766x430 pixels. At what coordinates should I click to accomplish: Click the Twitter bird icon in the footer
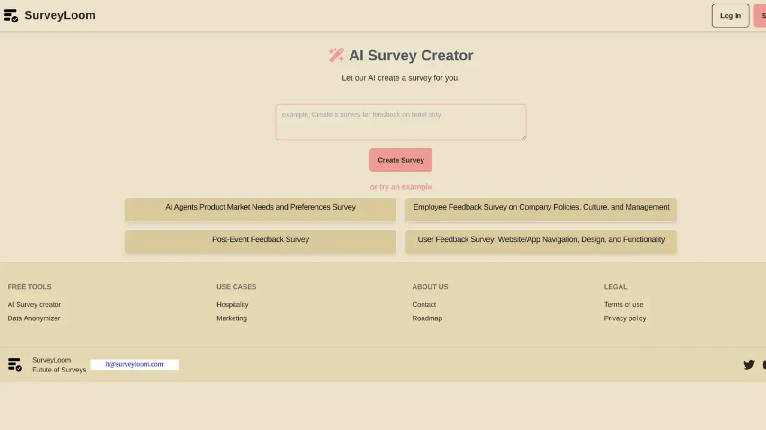749,364
